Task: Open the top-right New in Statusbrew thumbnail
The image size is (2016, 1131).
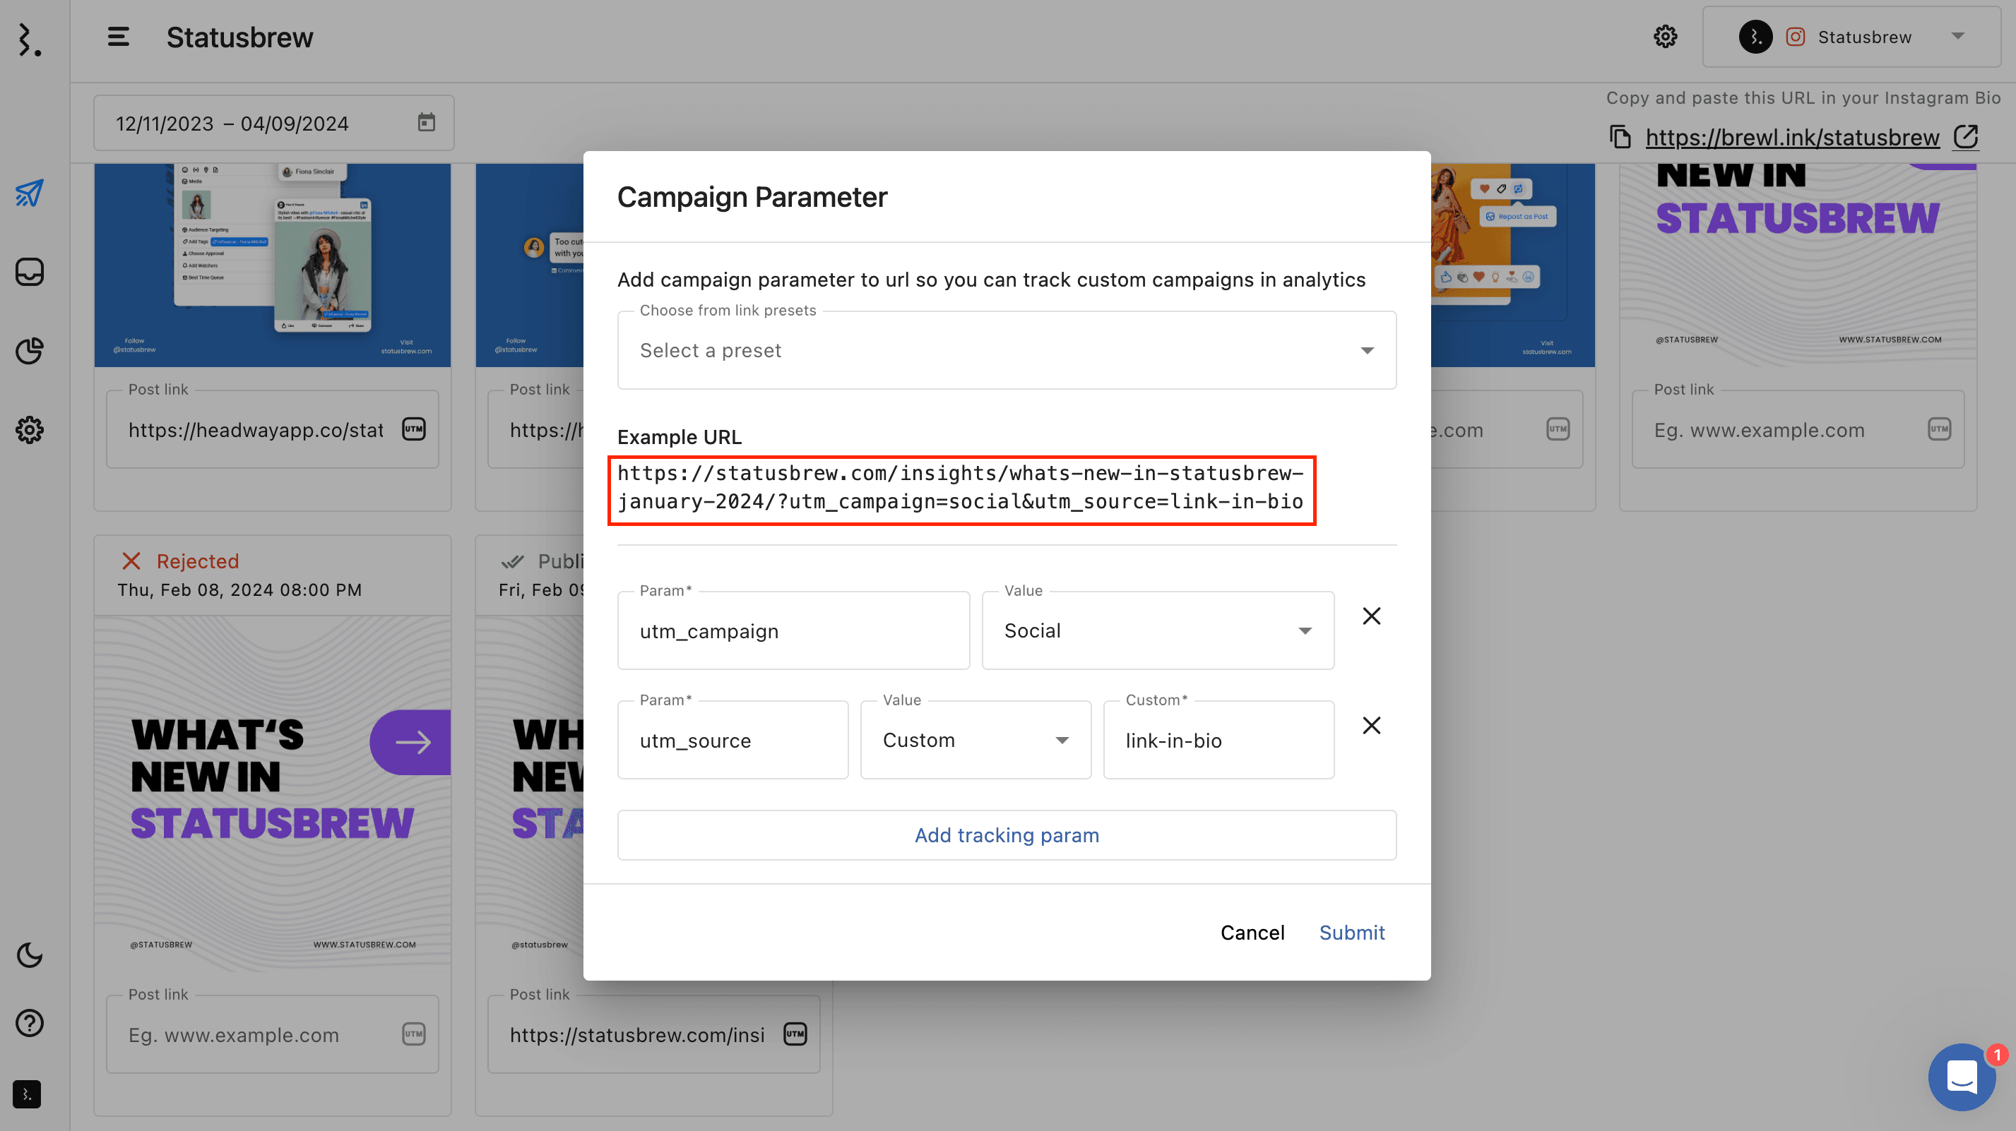Action: (1798, 265)
